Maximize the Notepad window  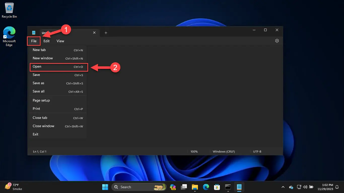click(x=265, y=30)
